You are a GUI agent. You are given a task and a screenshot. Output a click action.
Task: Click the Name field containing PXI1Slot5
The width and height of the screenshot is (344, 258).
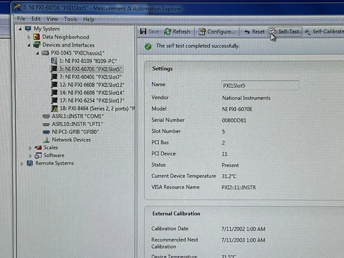coord(260,86)
